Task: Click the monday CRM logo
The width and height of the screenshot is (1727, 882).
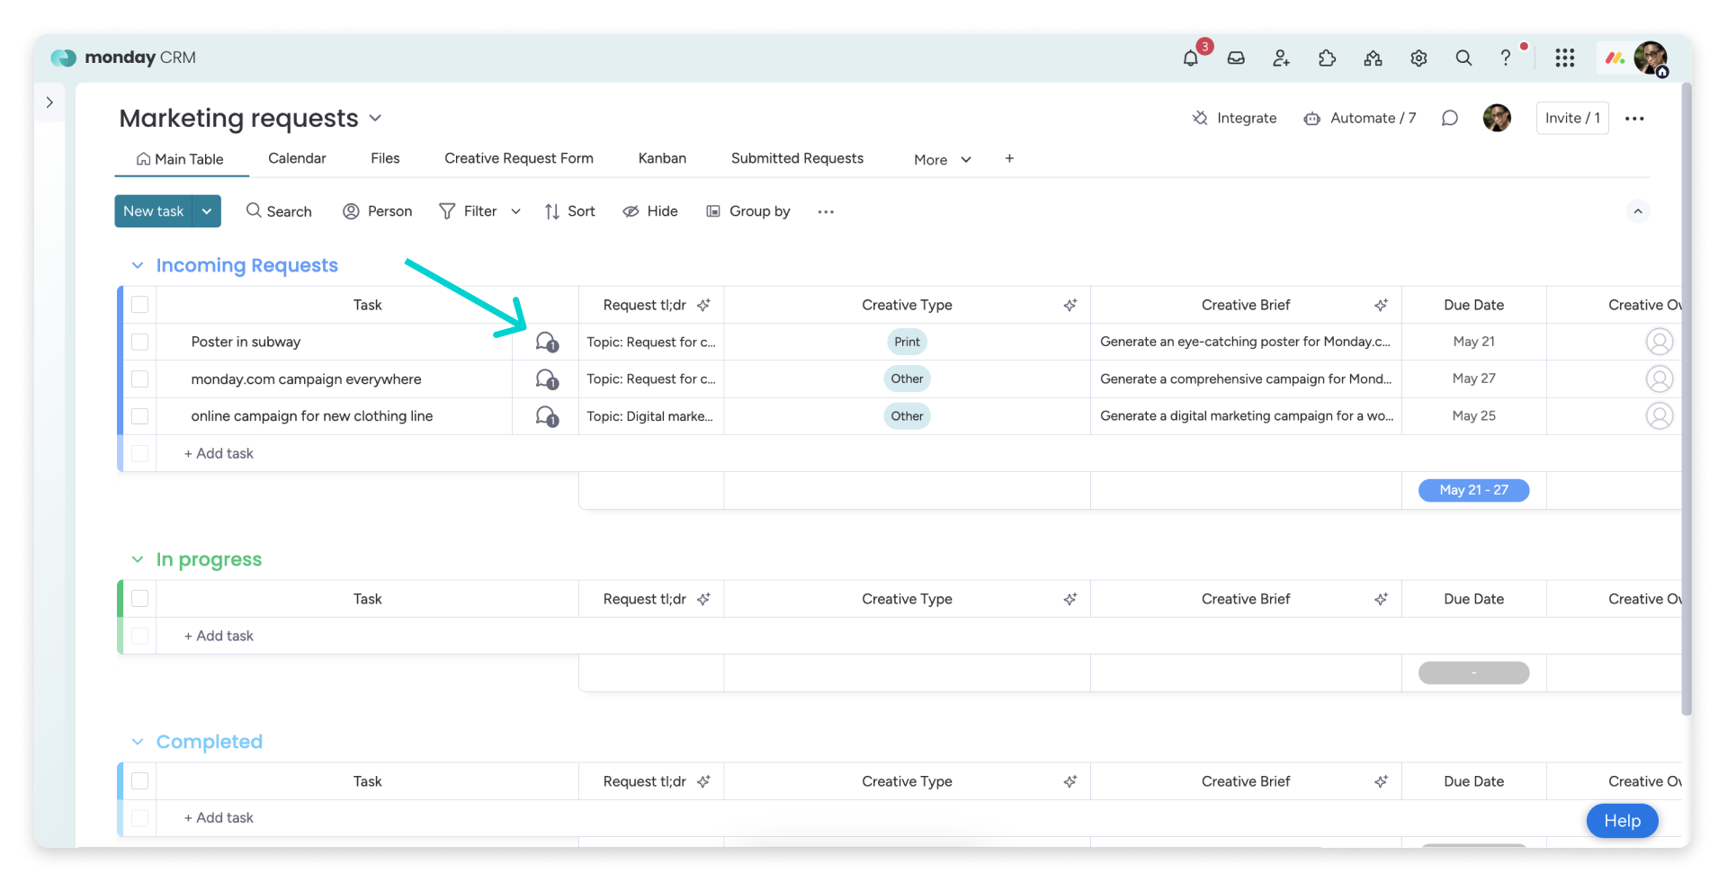Action: 123,58
